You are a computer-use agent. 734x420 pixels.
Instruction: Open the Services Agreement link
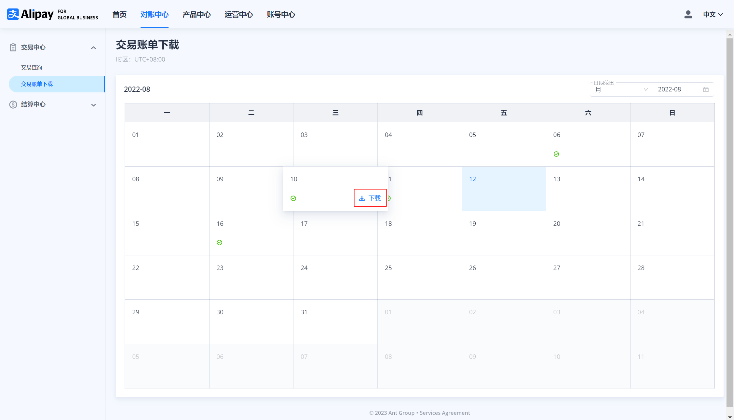[444, 413]
